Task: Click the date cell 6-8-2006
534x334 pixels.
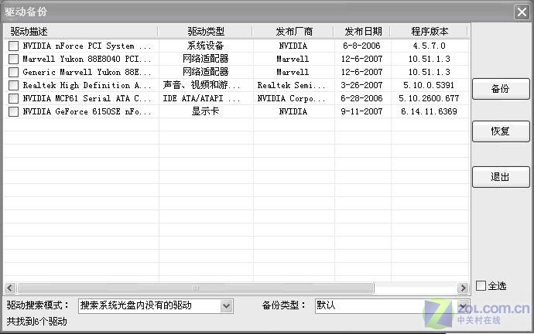Action: coord(361,46)
